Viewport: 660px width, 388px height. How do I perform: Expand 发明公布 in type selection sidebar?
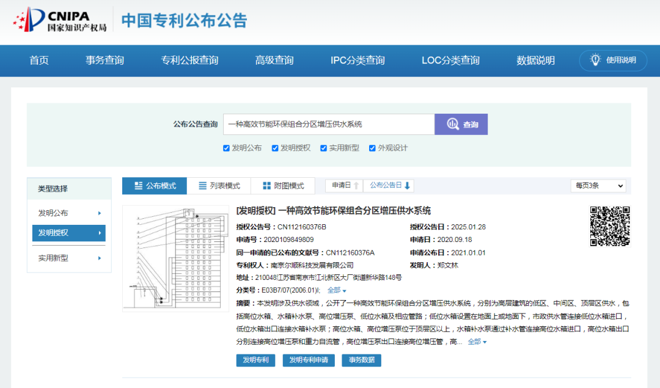tap(100, 213)
